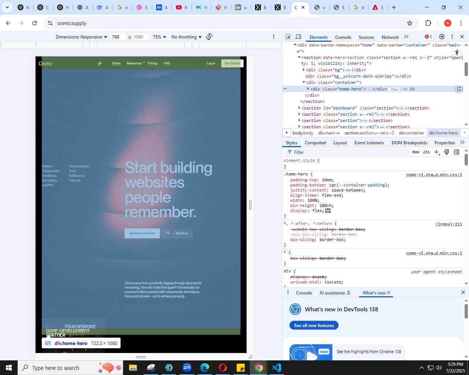The width and height of the screenshot is (469, 375).
Task: Open Chrome three-dot menu
Action: (x=461, y=23)
